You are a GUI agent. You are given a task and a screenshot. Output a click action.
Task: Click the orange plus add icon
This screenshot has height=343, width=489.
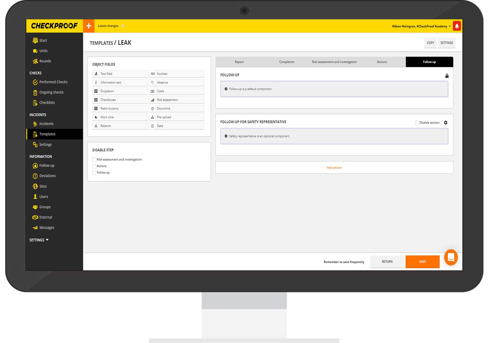coord(89,26)
